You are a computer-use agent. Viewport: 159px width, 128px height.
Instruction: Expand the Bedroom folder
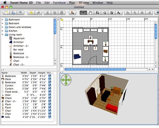click(3, 23)
